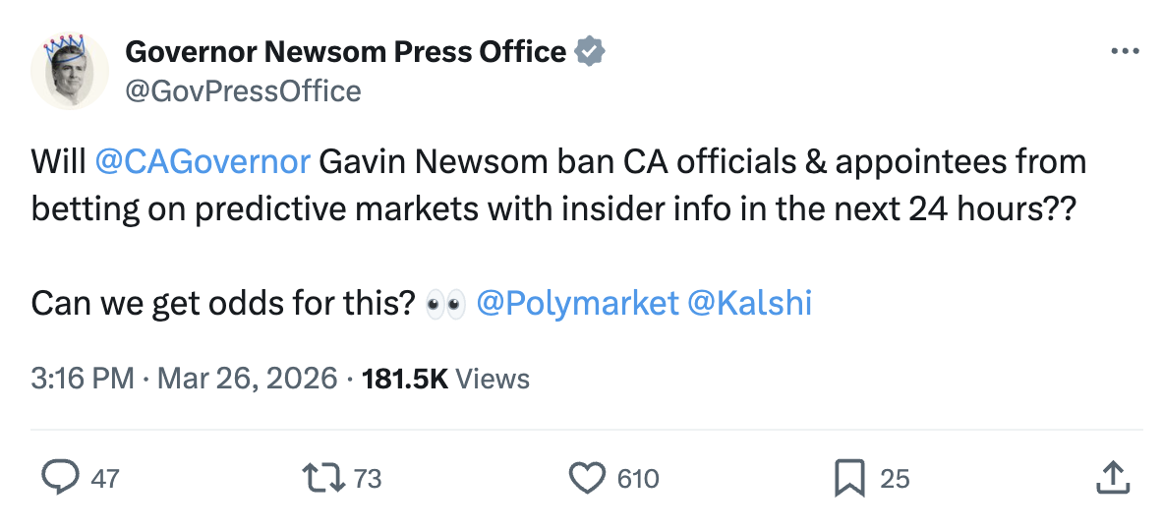Screen dimensions: 1162x531
Task: Open the three-dot more options menu
Action: [1124, 51]
